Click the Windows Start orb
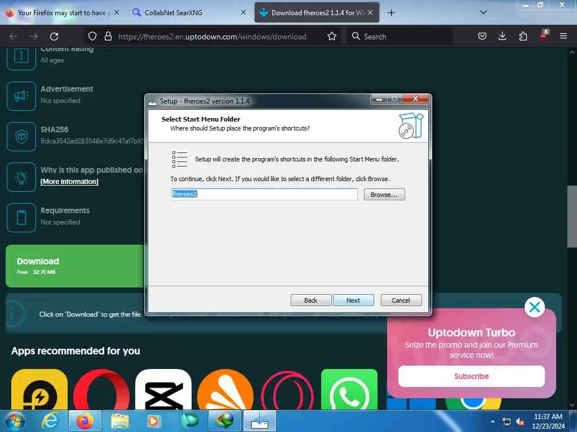Viewport: 577px width, 432px height. click(x=15, y=421)
